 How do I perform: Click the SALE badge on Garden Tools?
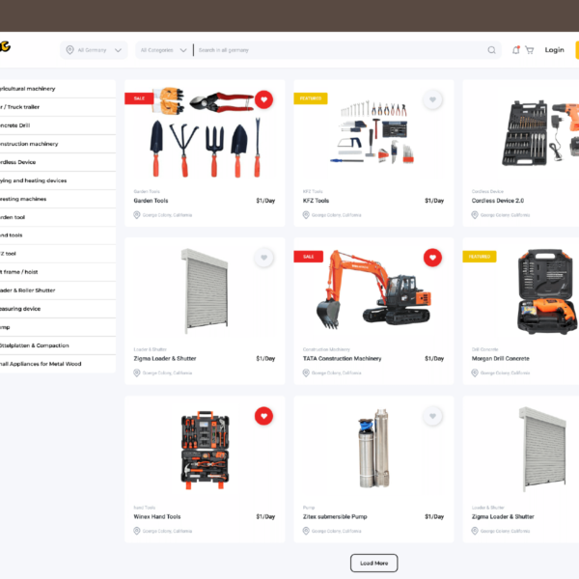coord(139,98)
